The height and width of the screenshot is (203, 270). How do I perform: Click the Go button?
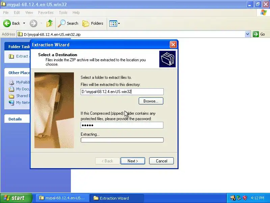tap(259, 34)
